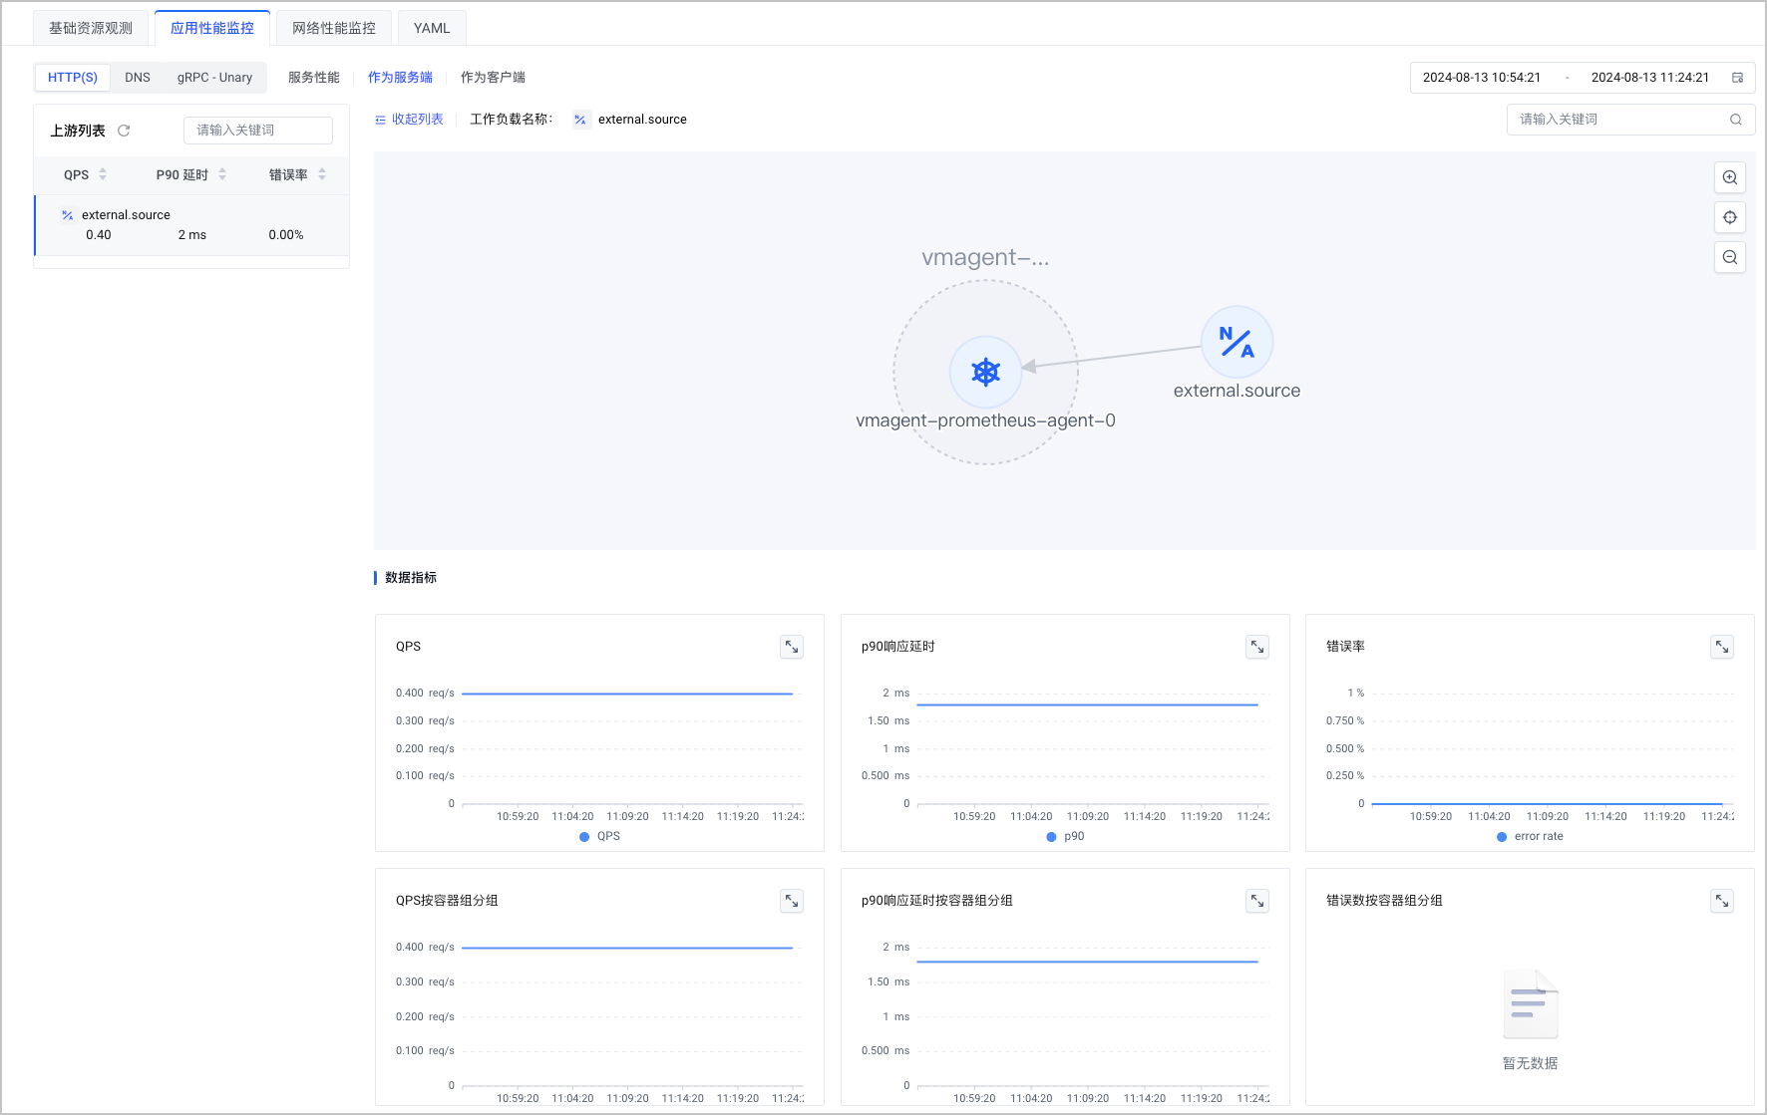This screenshot has width=1767, height=1115.
Task: Edit the start time 2024-08-13 10:54:21
Action: point(1481,78)
